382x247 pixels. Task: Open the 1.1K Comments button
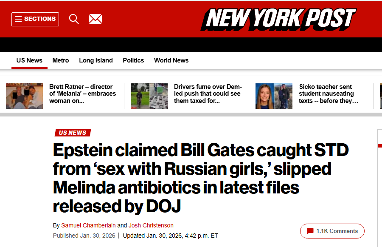(x=332, y=231)
